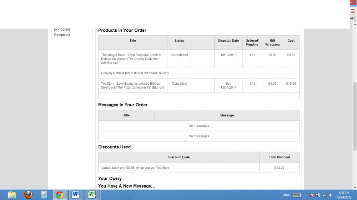Click the Ordered/Pending column header
This screenshot has width=357, height=200.
click(252, 42)
